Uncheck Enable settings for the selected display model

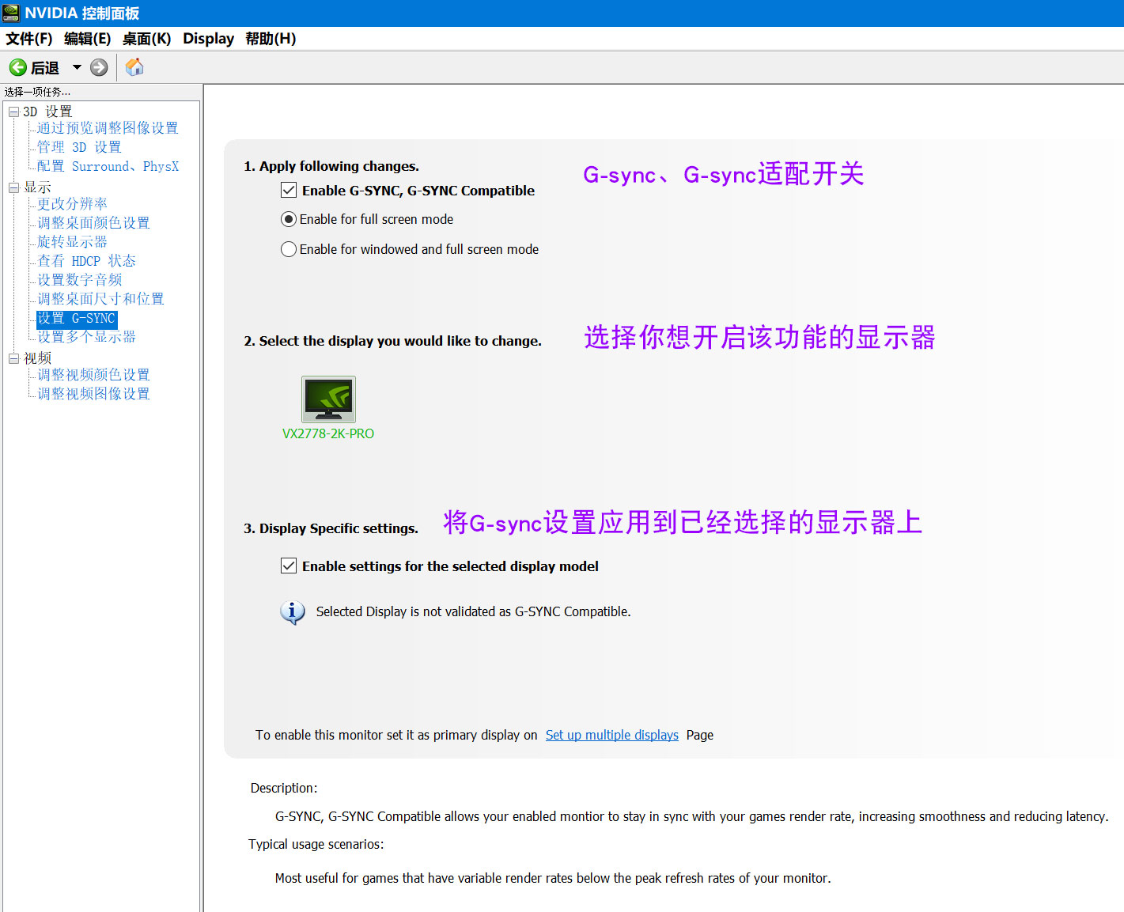(x=289, y=566)
